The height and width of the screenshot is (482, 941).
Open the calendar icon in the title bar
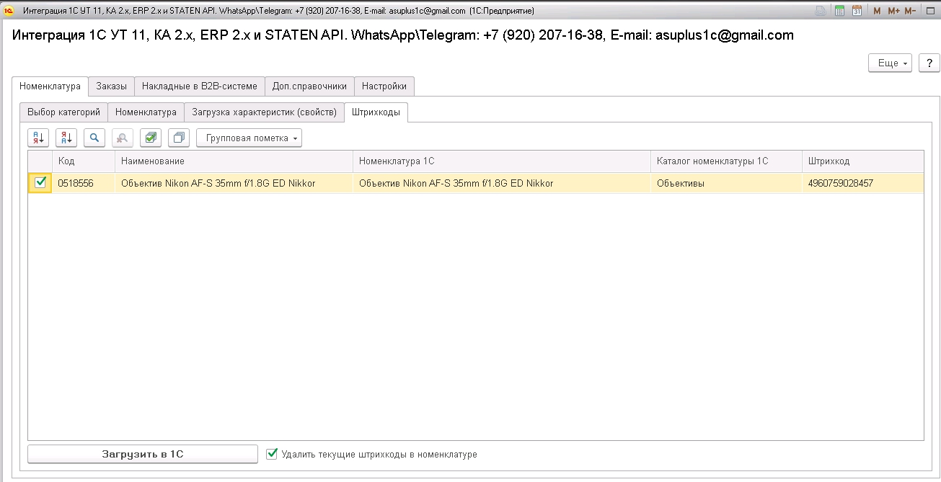click(857, 11)
